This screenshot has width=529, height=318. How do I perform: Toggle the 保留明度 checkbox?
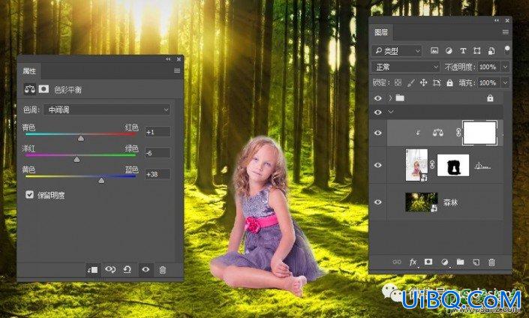29,194
